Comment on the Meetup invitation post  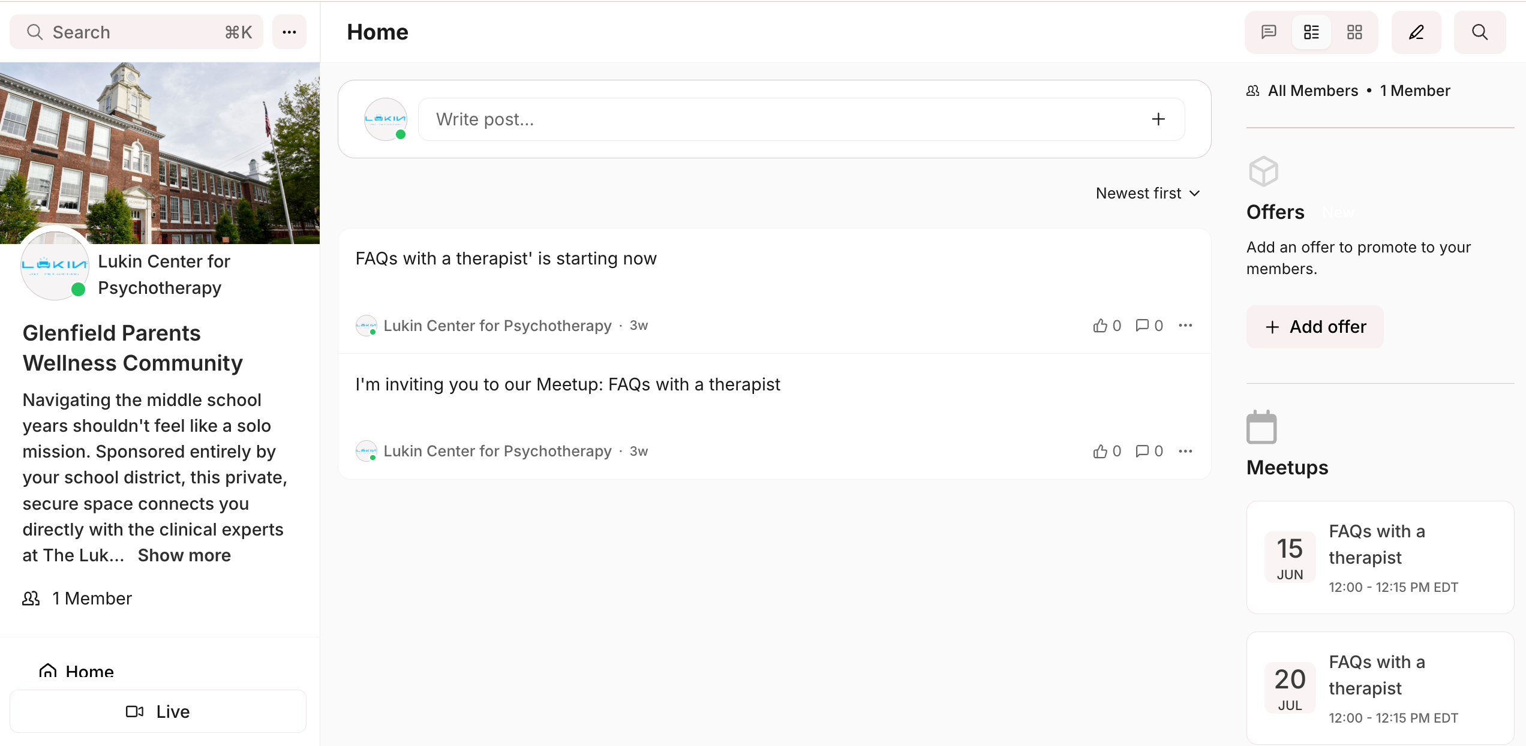point(1149,451)
